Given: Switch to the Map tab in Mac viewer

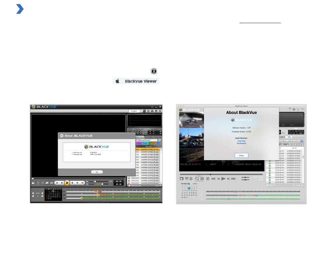Looking at the screenshot, I should point(289,137).
